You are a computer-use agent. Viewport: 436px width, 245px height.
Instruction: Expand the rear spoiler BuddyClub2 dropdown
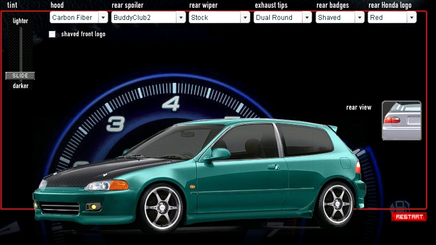tap(148, 17)
